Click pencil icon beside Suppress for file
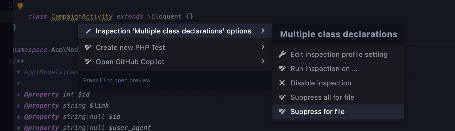 pyautogui.click(x=282, y=112)
